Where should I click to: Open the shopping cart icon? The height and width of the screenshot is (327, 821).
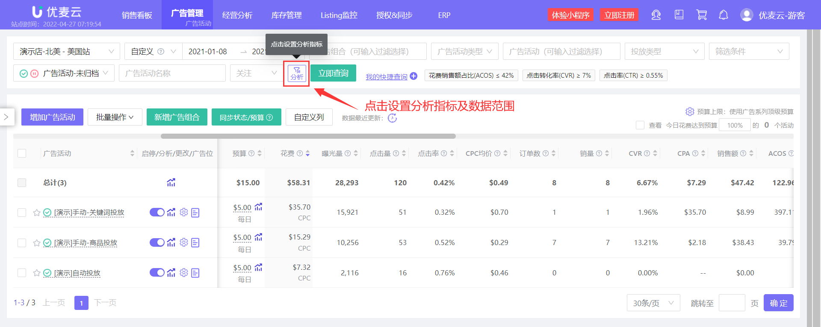pyautogui.click(x=701, y=15)
